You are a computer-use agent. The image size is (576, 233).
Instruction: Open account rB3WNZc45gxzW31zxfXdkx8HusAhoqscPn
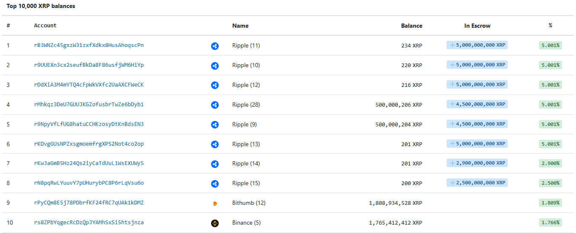point(89,45)
